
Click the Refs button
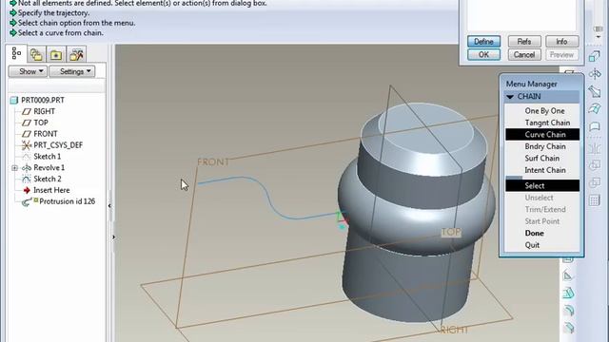pyautogui.click(x=524, y=42)
